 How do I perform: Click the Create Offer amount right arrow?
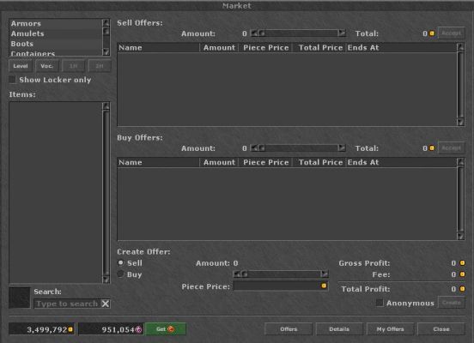click(x=325, y=274)
